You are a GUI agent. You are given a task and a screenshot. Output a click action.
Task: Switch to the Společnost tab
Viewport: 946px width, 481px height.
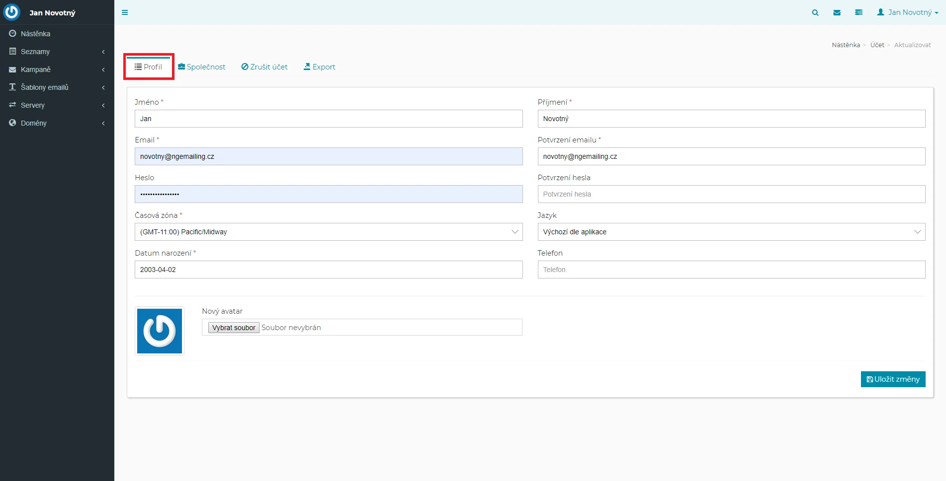202,67
